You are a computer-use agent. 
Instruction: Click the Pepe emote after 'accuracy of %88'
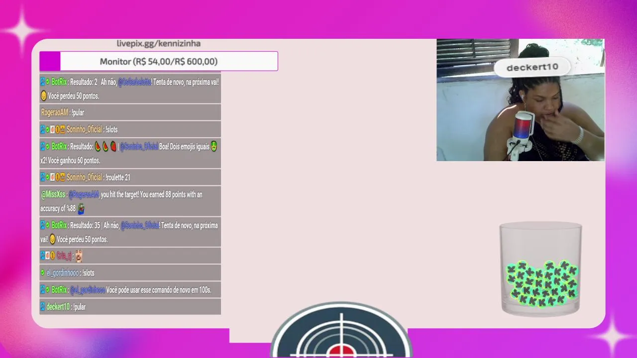(81, 209)
